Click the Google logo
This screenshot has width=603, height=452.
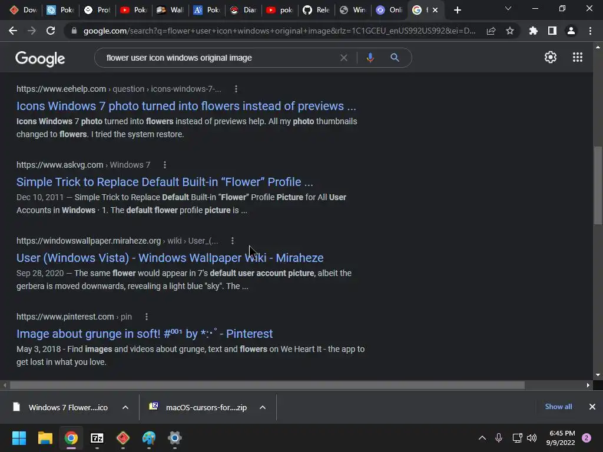click(40, 59)
